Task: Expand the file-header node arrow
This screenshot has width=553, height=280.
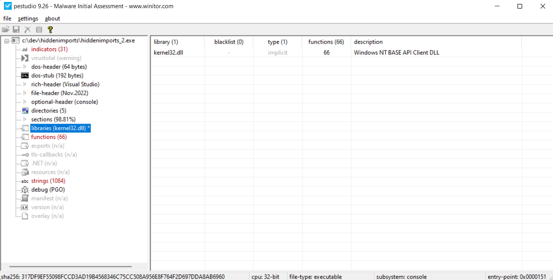Action: point(25,93)
